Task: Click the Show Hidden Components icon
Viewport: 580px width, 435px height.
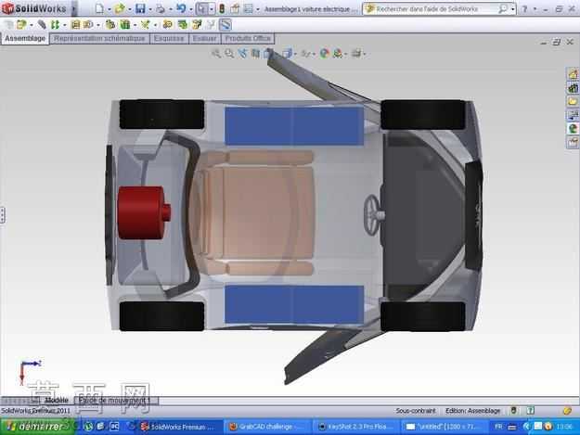Action: point(110,25)
